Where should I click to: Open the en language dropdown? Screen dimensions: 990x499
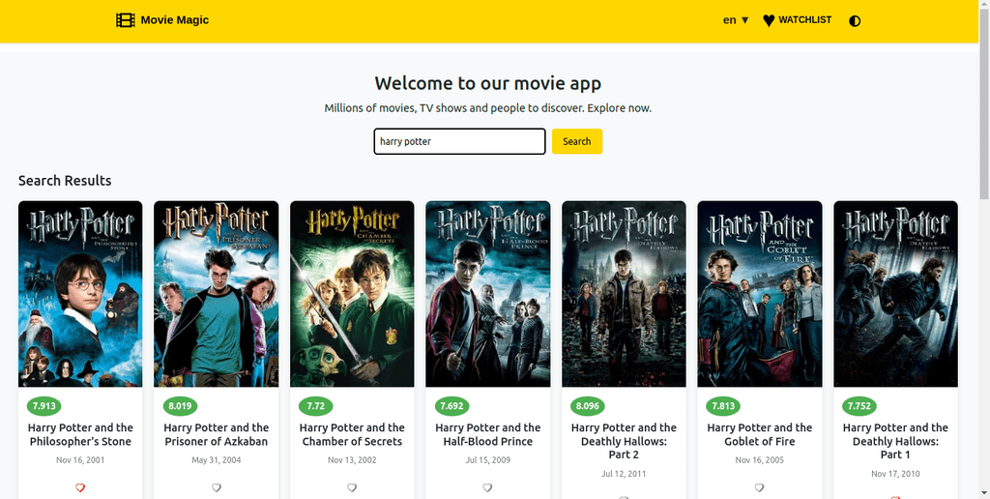(736, 20)
